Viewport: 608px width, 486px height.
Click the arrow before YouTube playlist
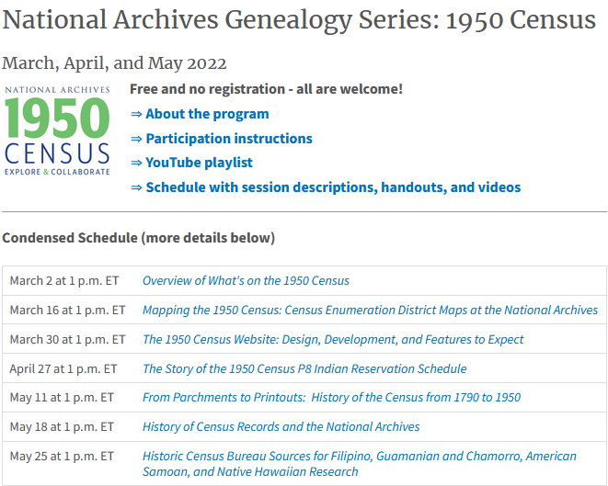pyautogui.click(x=136, y=163)
